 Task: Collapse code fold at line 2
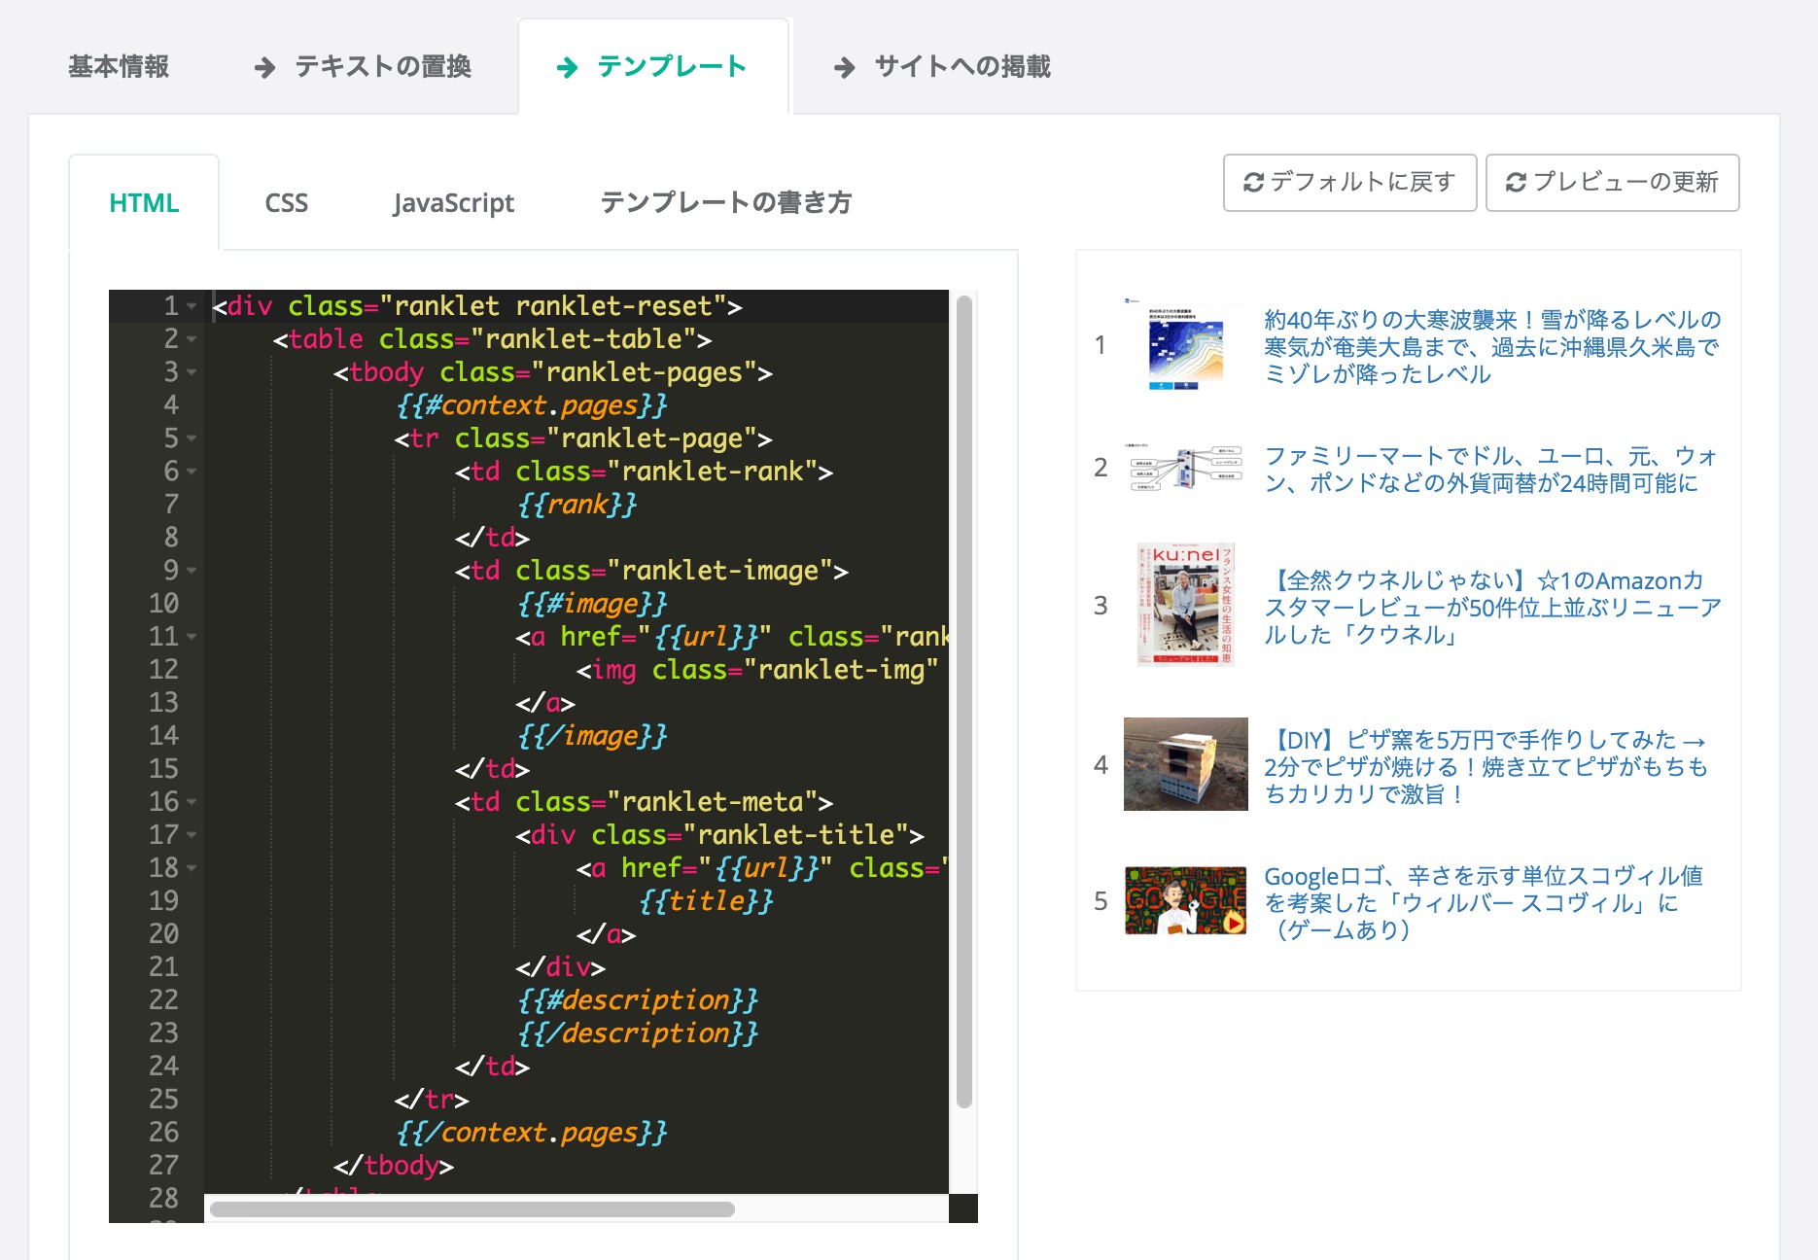click(192, 339)
